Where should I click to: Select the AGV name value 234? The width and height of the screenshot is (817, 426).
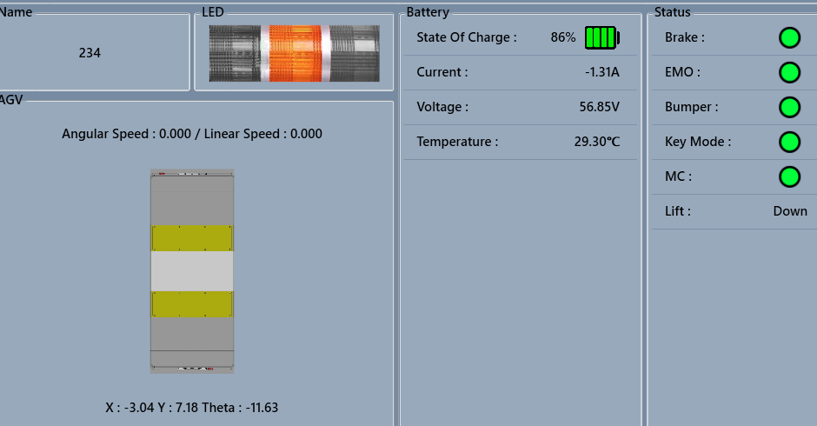(x=90, y=53)
